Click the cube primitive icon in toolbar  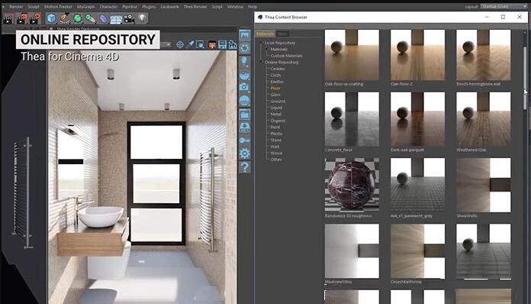click(x=51, y=18)
